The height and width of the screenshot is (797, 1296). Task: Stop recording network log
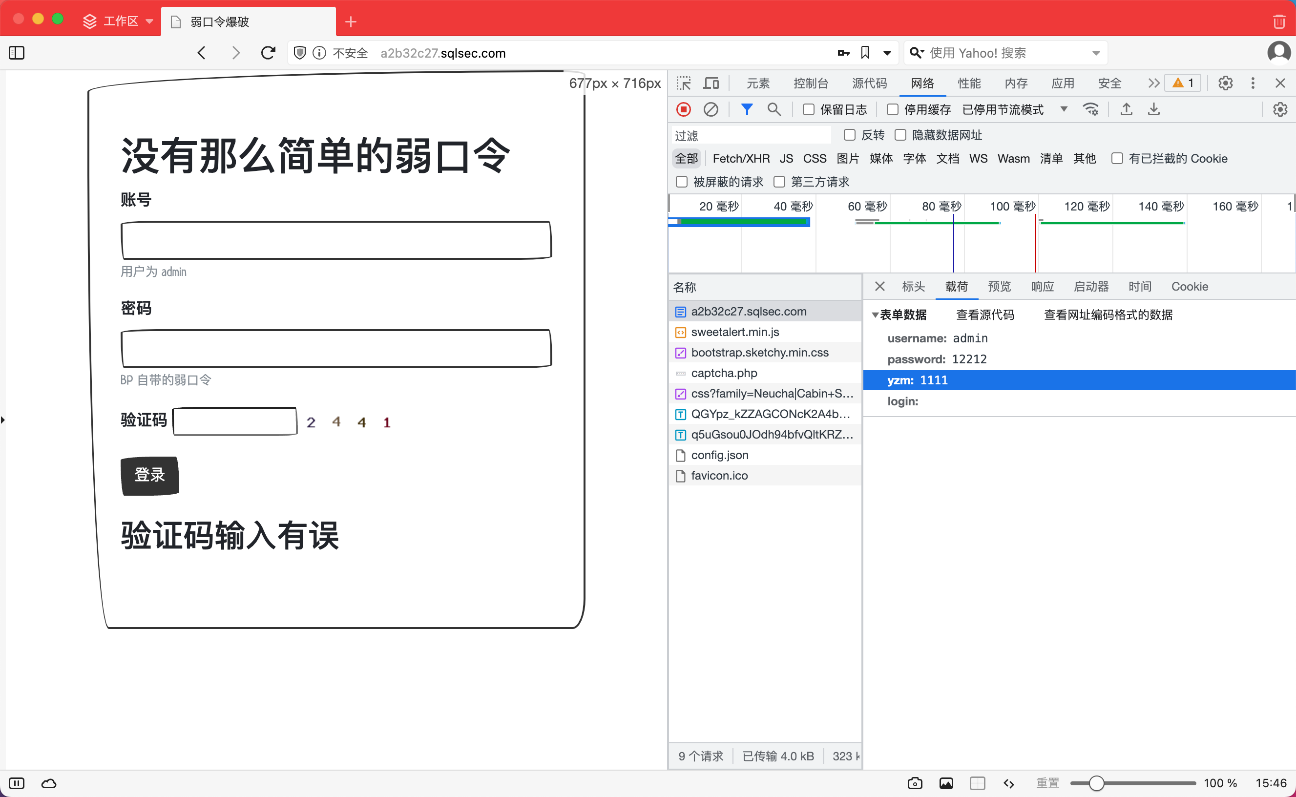[x=684, y=110]
